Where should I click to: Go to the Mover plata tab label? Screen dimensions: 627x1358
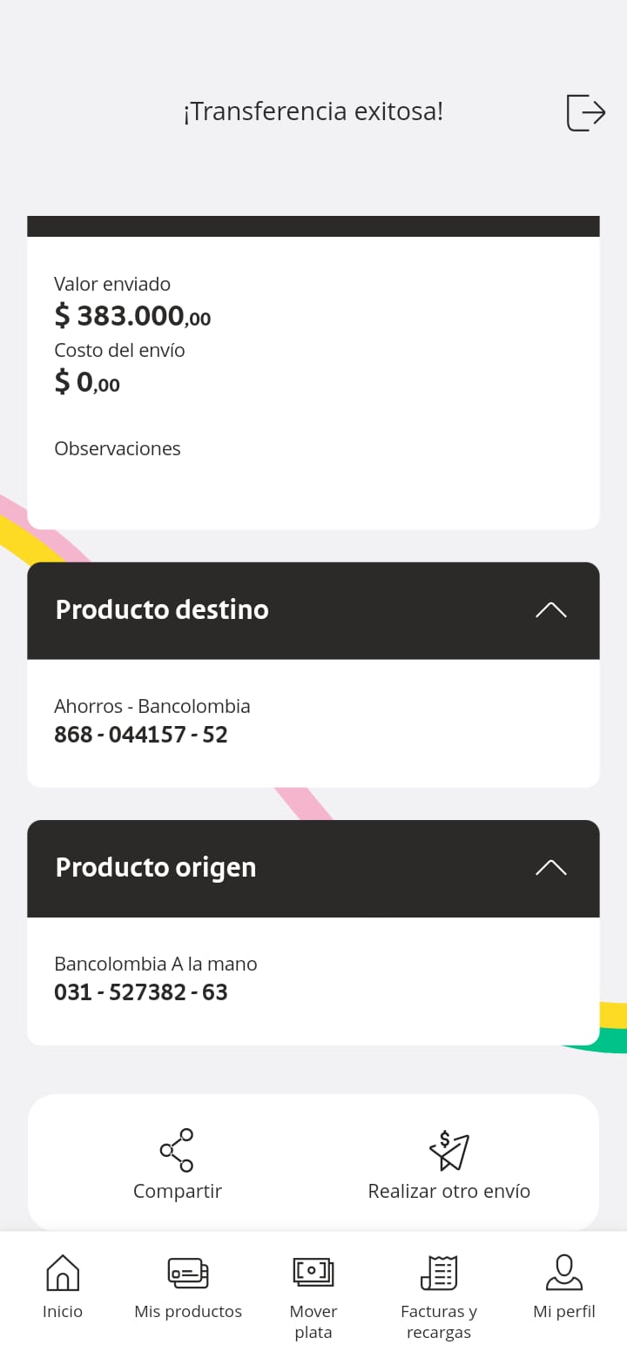click(313, 1321)
